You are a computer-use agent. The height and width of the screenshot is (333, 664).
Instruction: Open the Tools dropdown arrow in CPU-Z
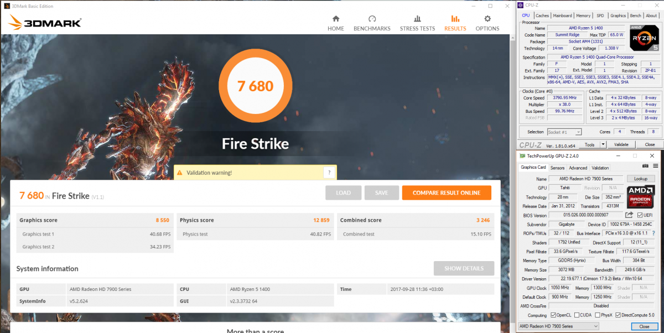click(x=603, y=145)
